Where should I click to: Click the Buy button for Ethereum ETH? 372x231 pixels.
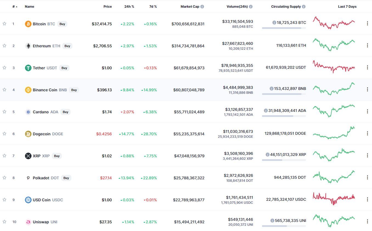67,46
